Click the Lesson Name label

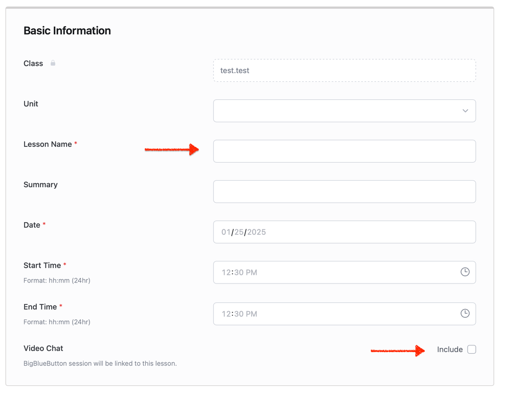click(48, 144)
